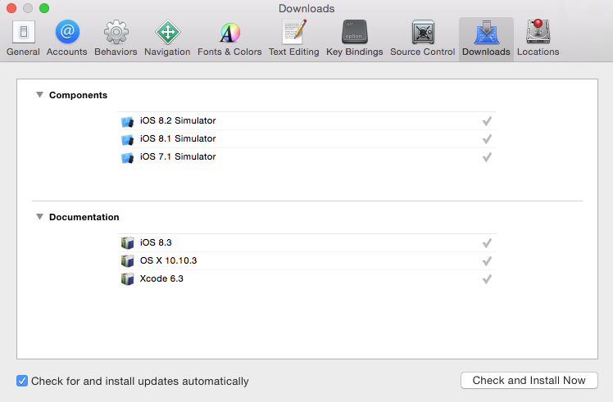Click installed checkmark for iOS 7.1 Simulator
This screenshot has width=613, height=402.
coord(487,157)
